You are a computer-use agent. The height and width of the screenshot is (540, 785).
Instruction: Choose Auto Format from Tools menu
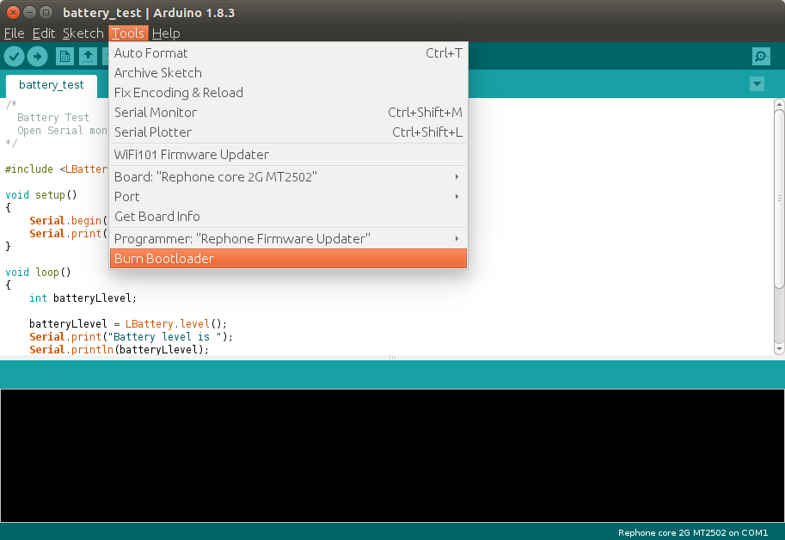click(x=288, y=53)
